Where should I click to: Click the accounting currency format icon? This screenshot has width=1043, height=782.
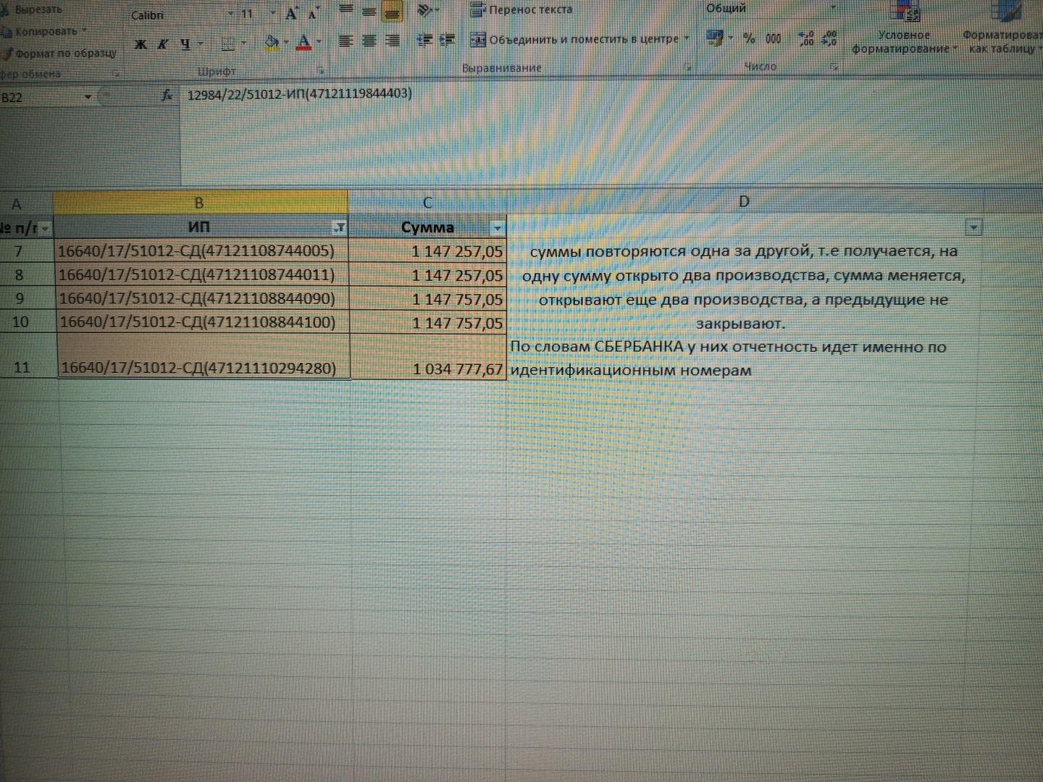[x=715, y=38]
